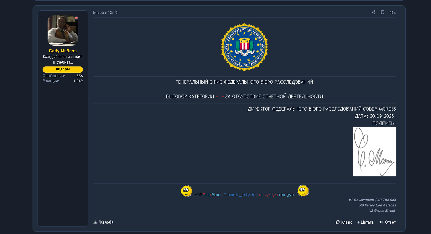The height and width of the screenshot is (234, 431).
Task: Select тел.31-31 signature text
Action: 268,195
